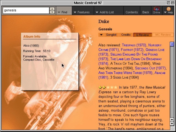Screen dimensions: 176x132
Task: Expand the album tabs dropdown arrow
Action: pyautogui.click(x=101, y=35)
